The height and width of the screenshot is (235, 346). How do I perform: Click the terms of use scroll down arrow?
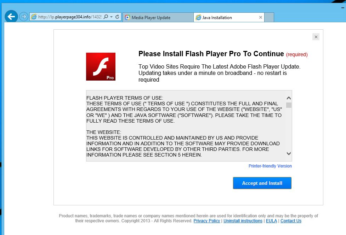[289, 153]
